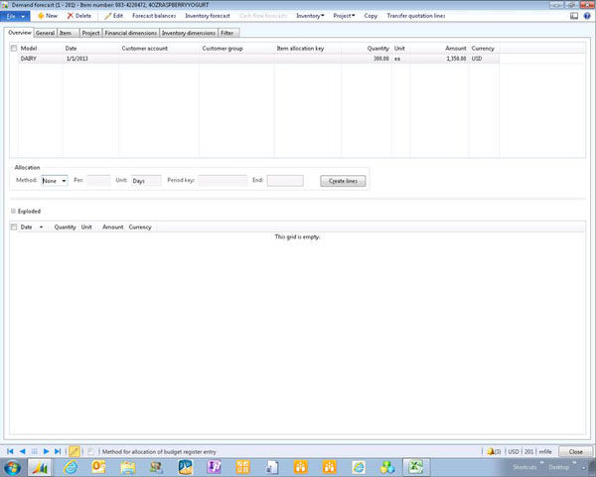
Task: Click the Per input field in Allocation
Action: (x=98, y=181)
